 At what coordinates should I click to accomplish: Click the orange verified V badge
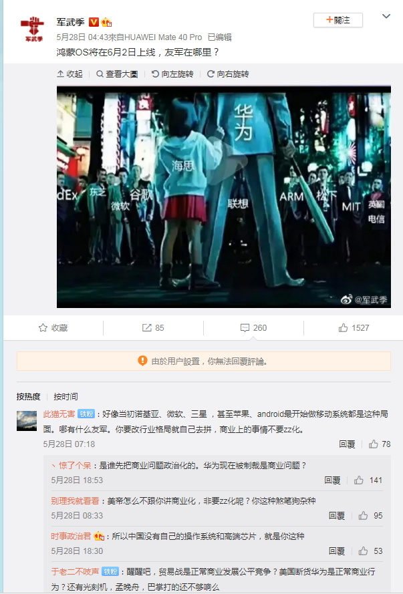tap(94, 22)
